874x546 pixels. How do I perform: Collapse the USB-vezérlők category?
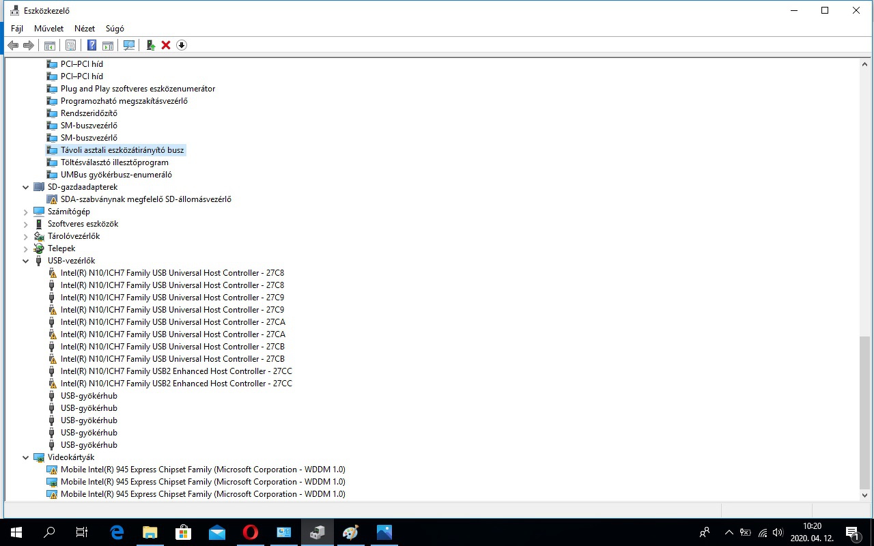click(x=26, y=261)
